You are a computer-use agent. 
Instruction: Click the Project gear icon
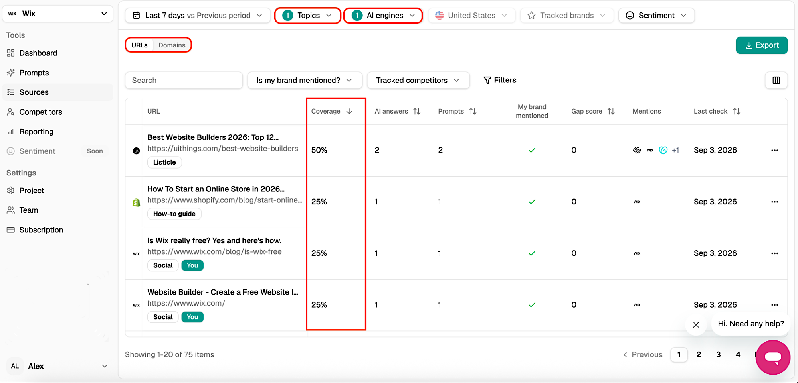click(x=11, y=191)
